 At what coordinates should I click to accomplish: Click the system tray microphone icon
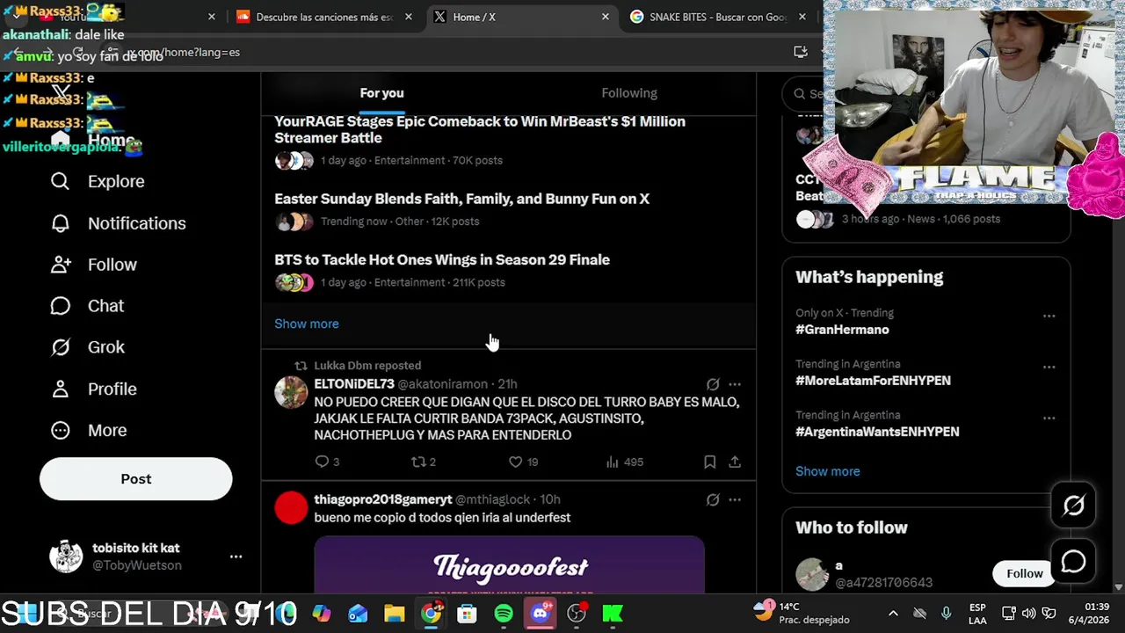point(946,613)
